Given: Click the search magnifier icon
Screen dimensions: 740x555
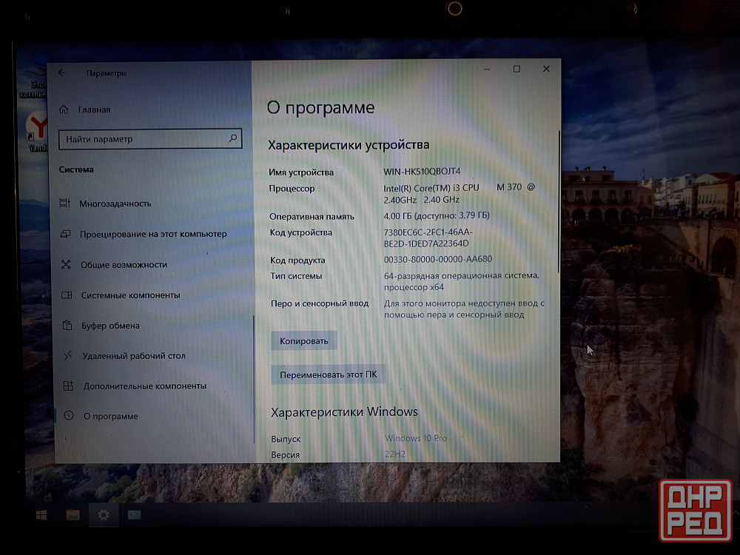Looking at the screenshot, I should (x=232, y=138).
